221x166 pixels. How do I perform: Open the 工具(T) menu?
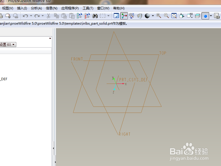[x=88, y=8]
